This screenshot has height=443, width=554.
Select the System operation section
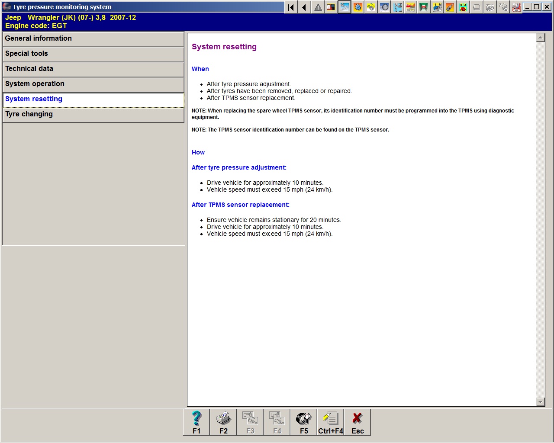pyautogui.click(x=93, y=84)
